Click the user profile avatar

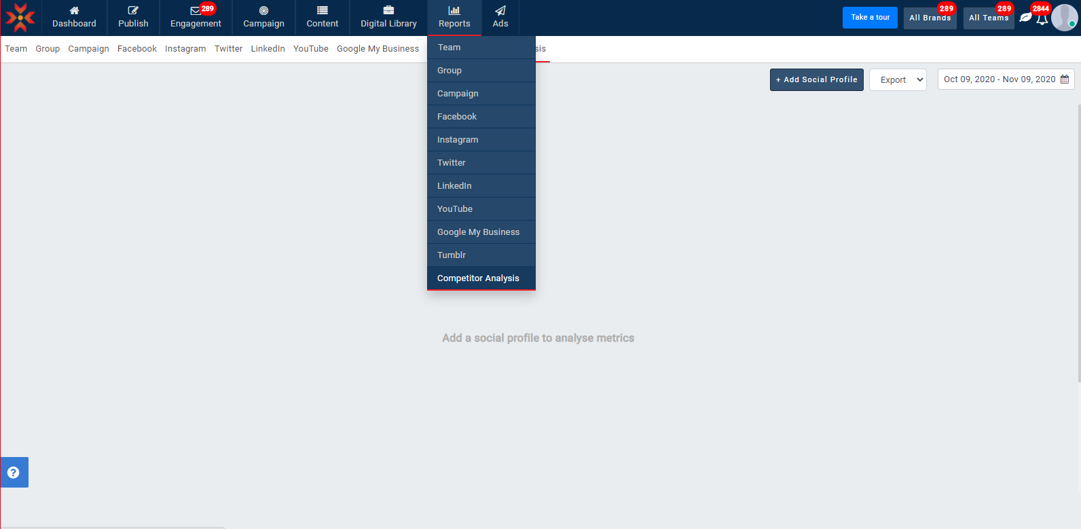(x=1063, y=18)
